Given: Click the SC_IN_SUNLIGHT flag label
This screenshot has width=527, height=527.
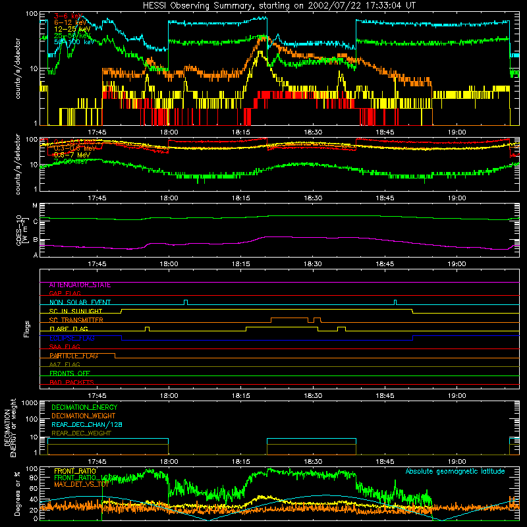Looking at the screenshot, I should click(75, 311).
